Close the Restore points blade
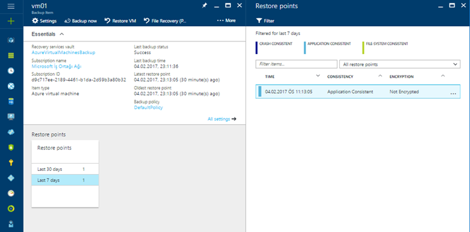Viewport: 470px width, 232px height. coord(464,5)
